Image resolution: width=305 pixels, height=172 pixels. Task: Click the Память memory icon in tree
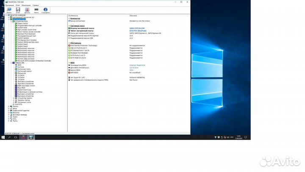click(x=11, y=106)
